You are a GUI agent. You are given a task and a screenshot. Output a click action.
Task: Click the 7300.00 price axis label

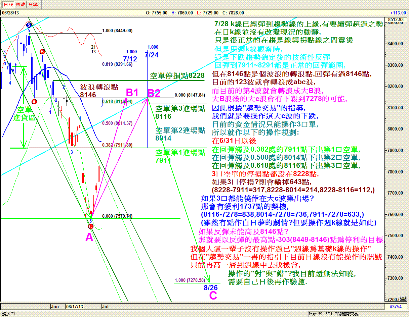click(396, 278)
